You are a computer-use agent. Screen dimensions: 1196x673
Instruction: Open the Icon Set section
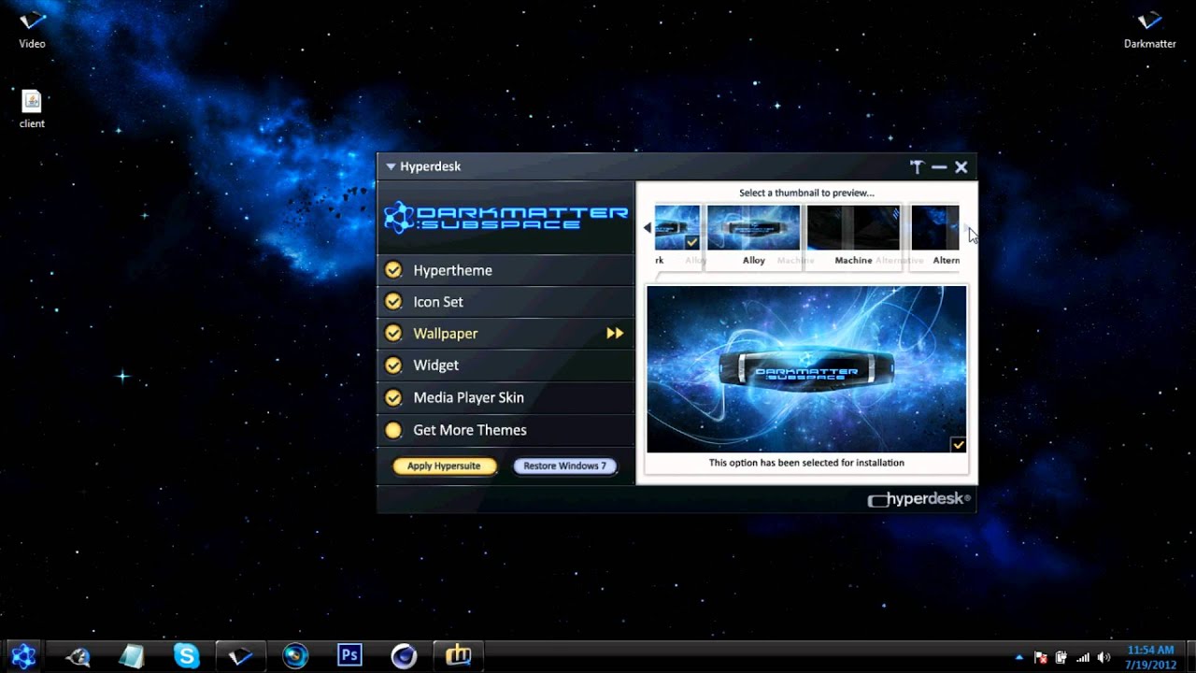(505, 302)
